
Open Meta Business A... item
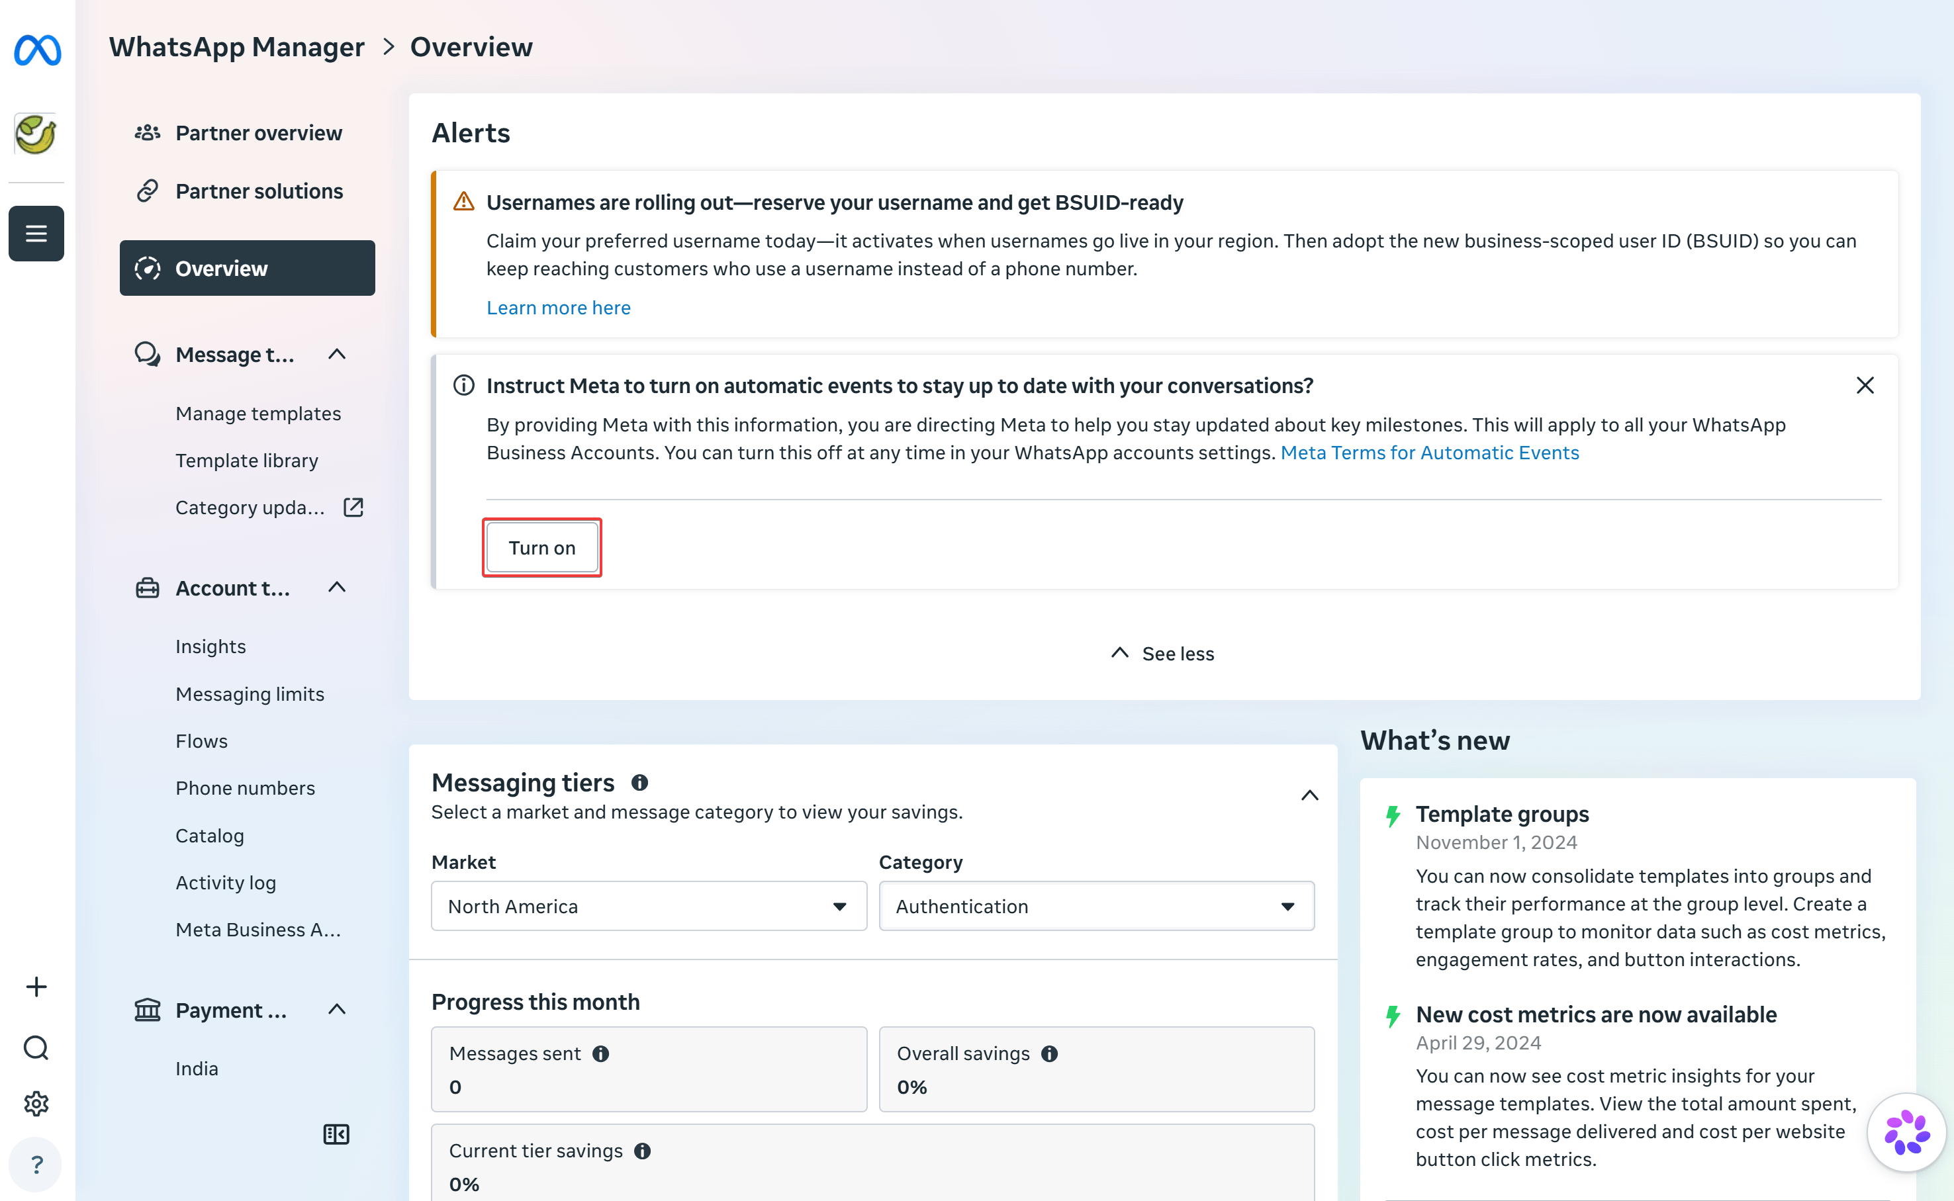click(258, 929)
